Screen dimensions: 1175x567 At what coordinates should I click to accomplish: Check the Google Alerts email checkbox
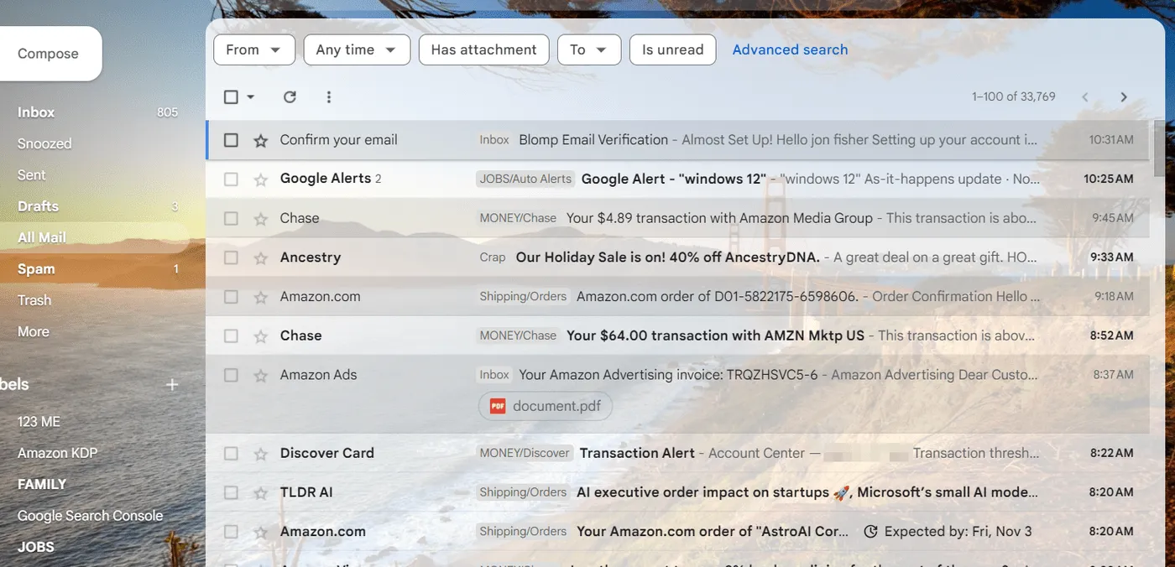coord(231,179)
